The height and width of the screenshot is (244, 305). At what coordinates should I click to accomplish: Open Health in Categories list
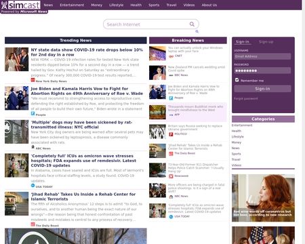[237, 131]
